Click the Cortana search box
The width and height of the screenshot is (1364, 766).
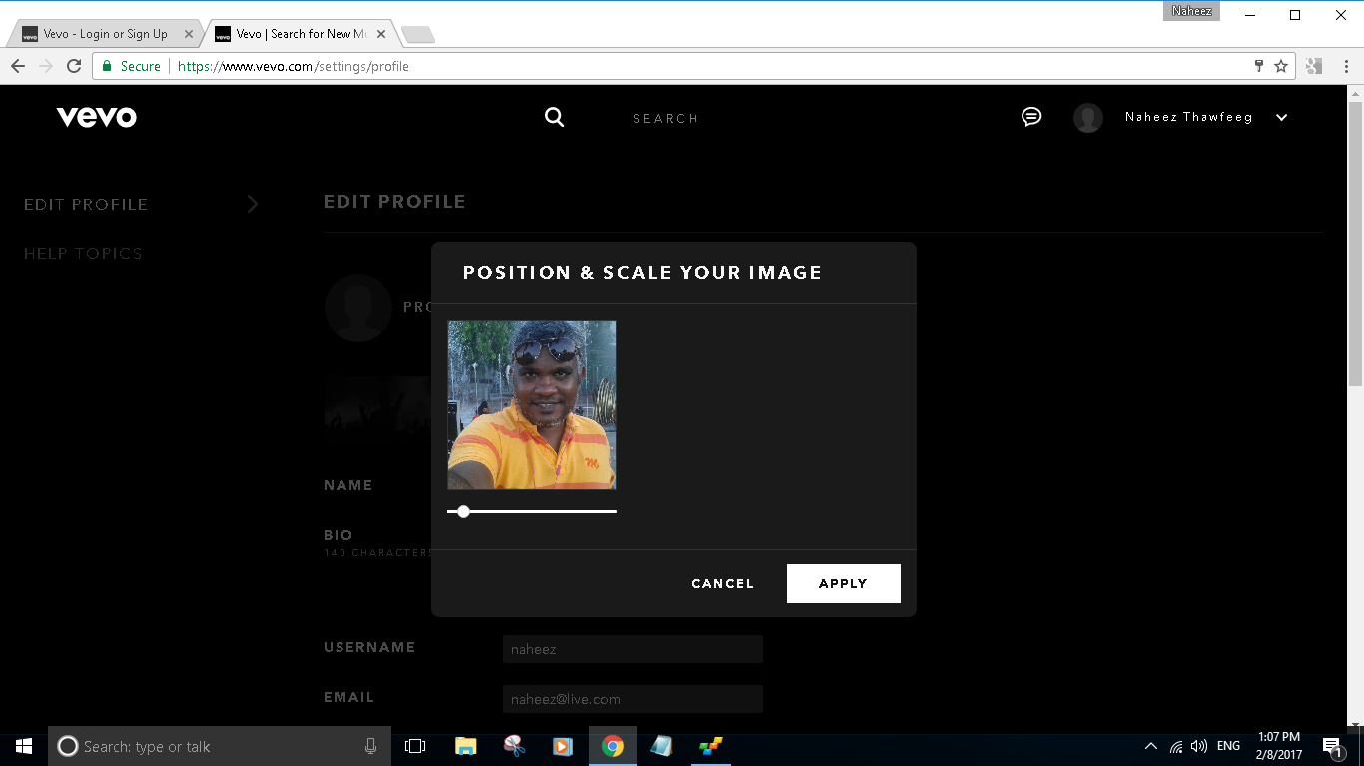click(219, 746)
